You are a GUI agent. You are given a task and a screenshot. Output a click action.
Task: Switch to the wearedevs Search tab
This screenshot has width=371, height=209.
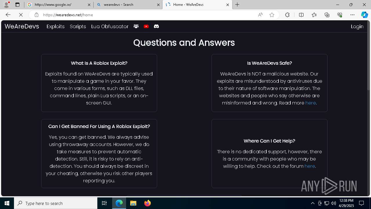(x=128, y=5)
